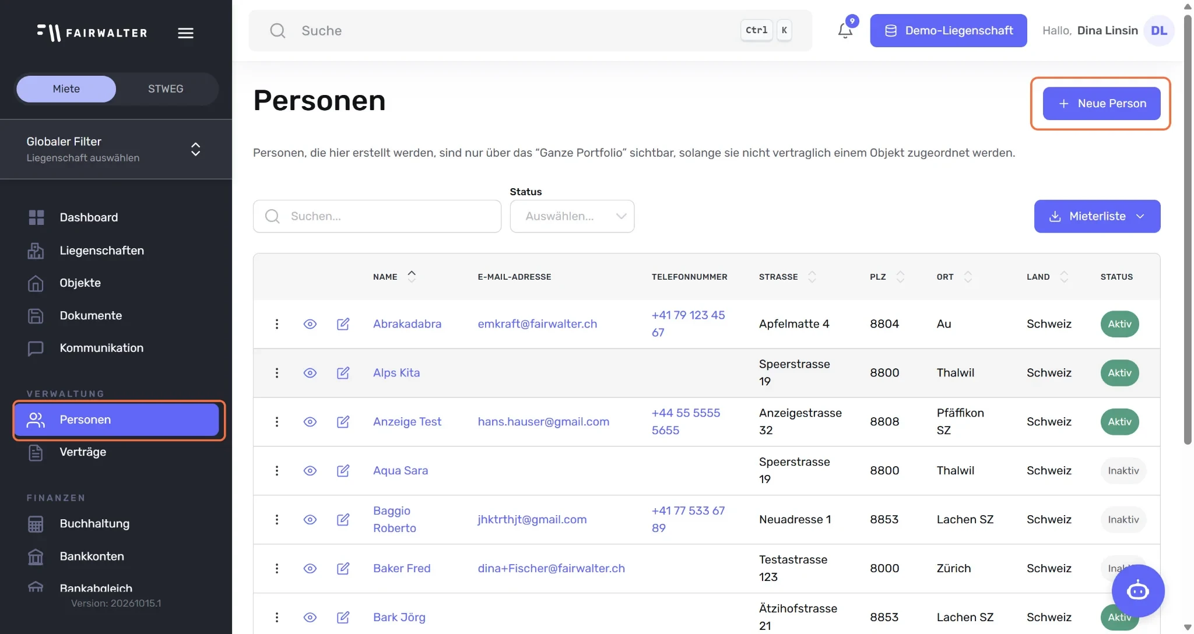Viewport: 1194px width, 634px height.
Task: View Abrakadabra details via eye icon
Action: point(310,324)
